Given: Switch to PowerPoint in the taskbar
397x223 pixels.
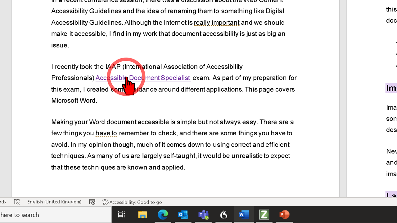Looking at the screenshot, I should [284, 214].
